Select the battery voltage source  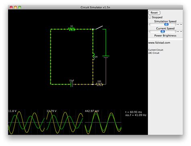[x=106, y=57]
